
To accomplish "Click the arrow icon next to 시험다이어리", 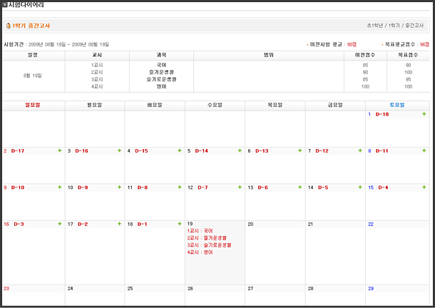I will (x=4, y=4).
